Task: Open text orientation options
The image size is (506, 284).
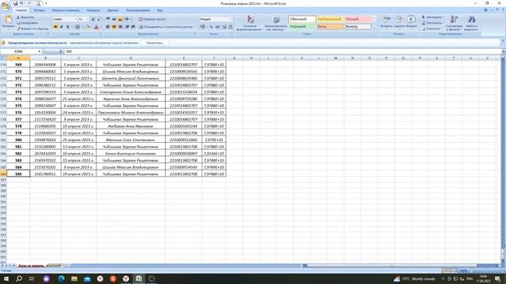Action: click(x=128, y=19)
